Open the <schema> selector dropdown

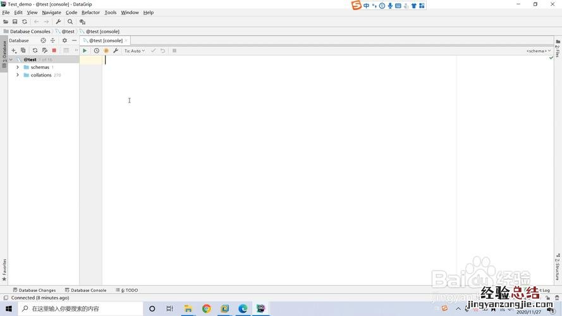538,51
